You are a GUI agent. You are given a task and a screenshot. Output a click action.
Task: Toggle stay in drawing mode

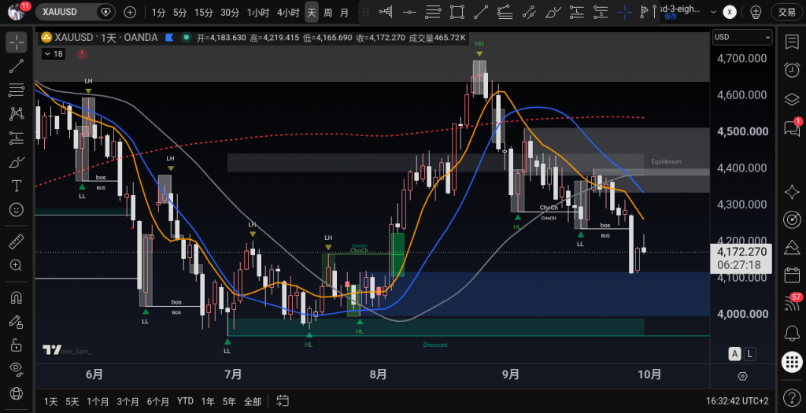point(17,321)
